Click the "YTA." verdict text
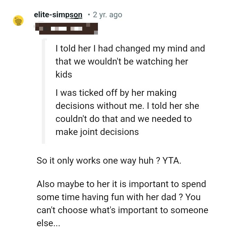The height and width of the screenshot is (236, 235). click(x=171, y=161)
